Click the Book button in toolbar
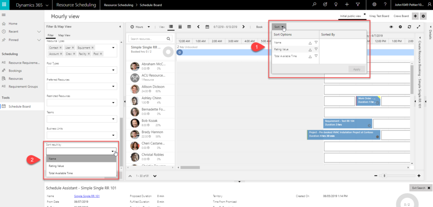This screenshot has width=433, height=207. point(259,27)
